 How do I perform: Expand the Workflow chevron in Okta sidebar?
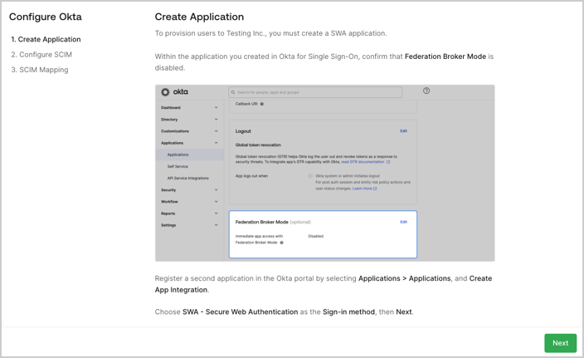click(216, 201)
